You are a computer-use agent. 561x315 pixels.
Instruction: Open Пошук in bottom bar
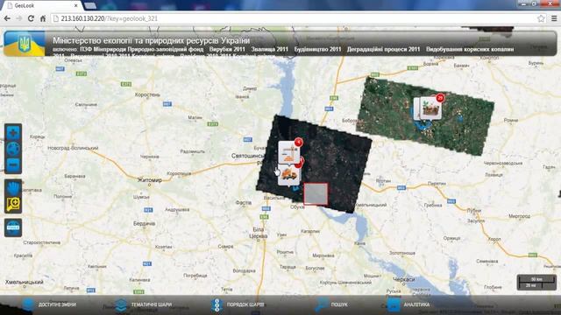pos(331,304)
